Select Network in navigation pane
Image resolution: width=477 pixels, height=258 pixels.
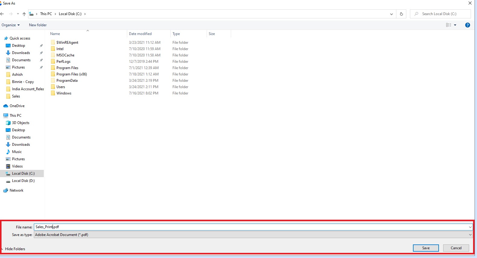[16, 190]
